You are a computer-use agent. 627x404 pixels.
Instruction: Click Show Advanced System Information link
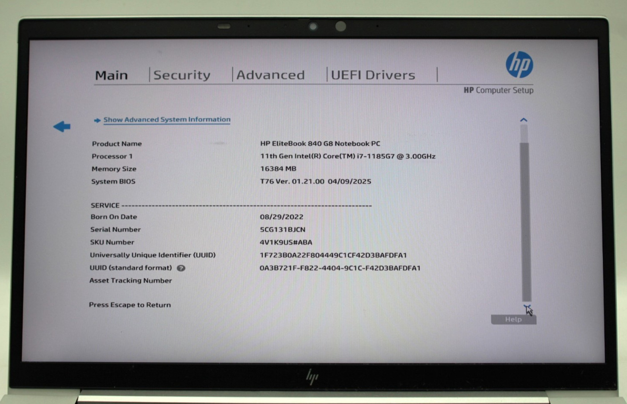(x=167, y=120)
